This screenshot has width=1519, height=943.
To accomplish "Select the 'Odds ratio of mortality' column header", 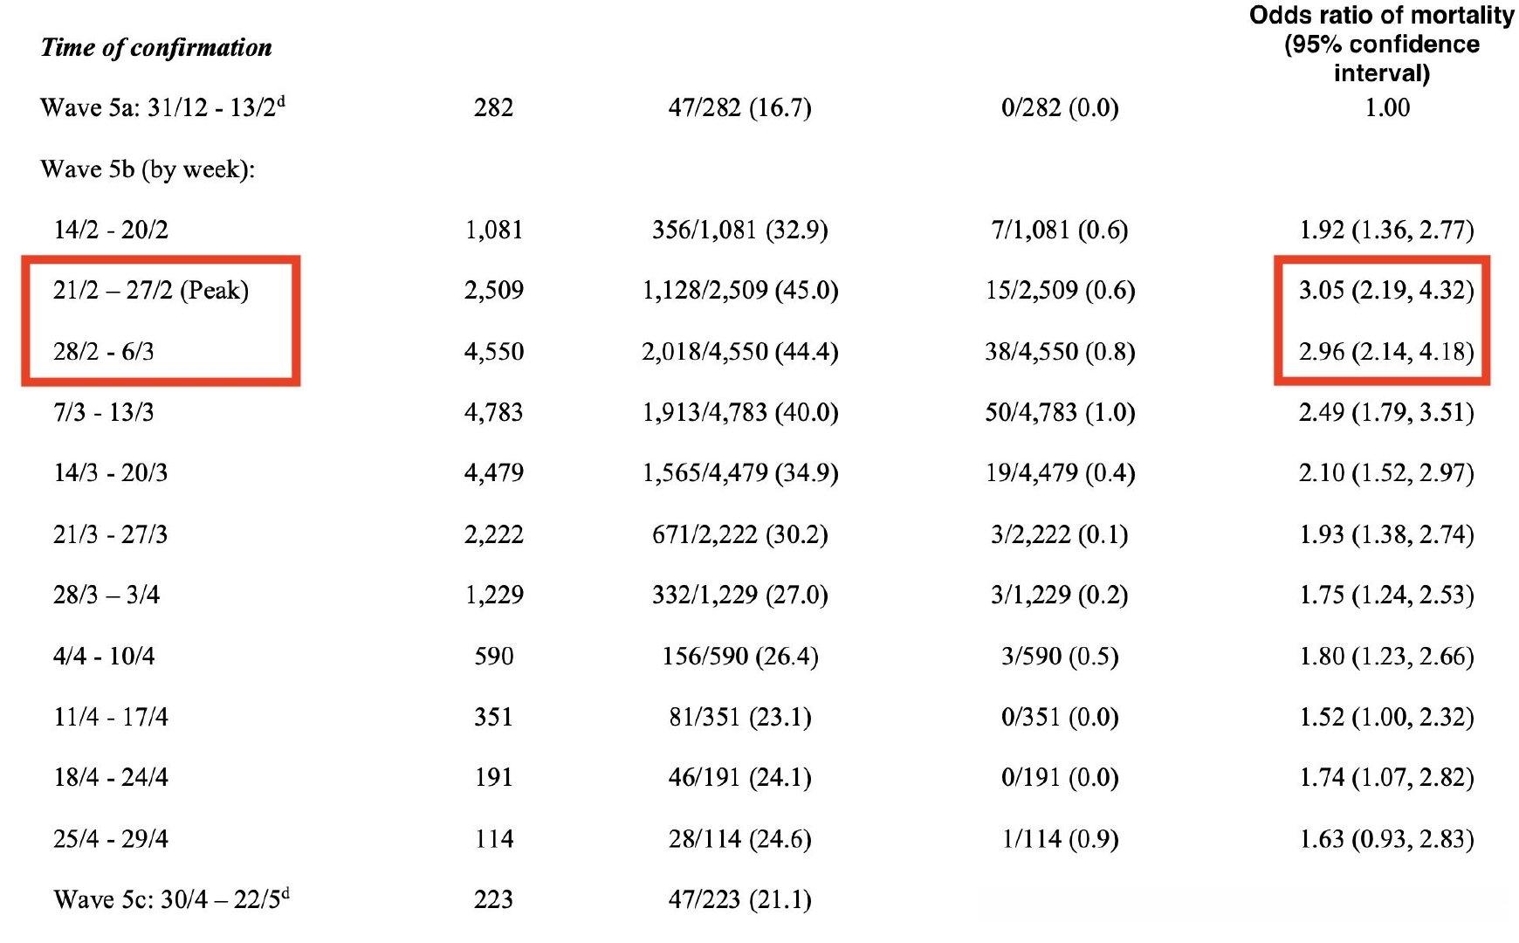I will (1382, 44).
